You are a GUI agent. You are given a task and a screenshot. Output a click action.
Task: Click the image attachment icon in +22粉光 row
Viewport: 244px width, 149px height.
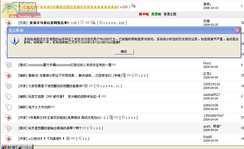coord(68,138)
